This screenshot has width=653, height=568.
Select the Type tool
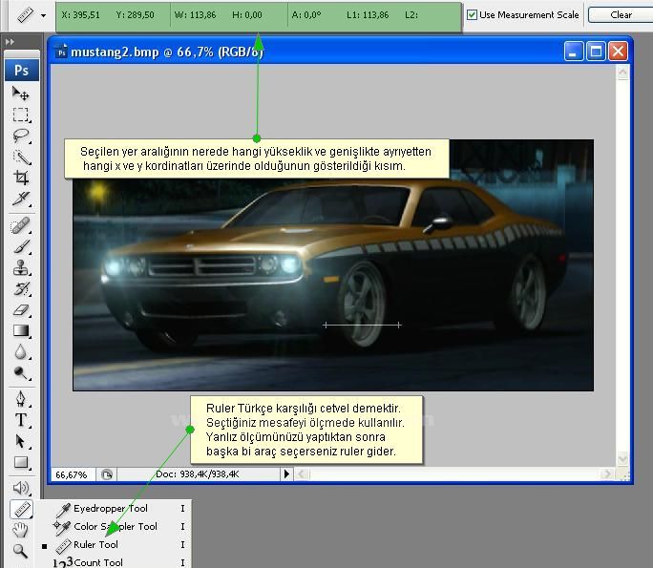pos(21,420)
